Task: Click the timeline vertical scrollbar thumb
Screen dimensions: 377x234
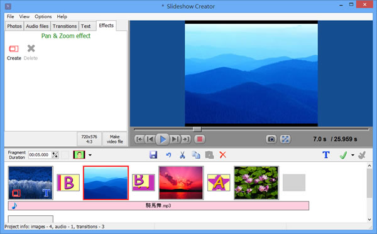Action: 369,183
